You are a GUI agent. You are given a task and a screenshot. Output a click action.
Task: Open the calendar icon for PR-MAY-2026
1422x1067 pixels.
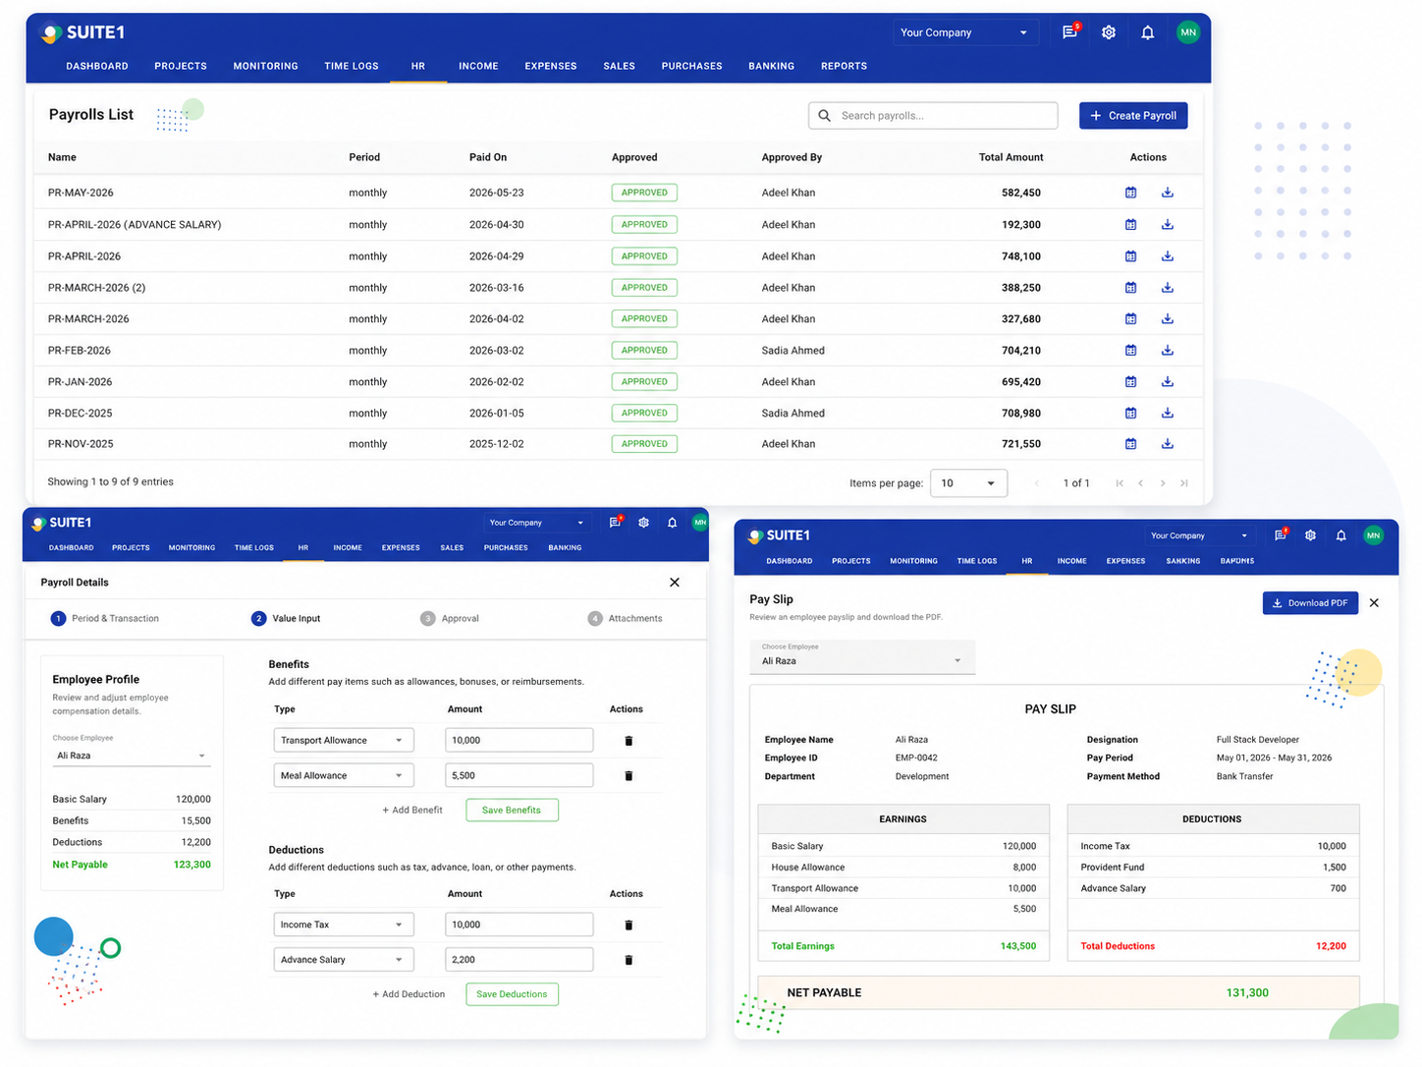(x=1130, y=193)
